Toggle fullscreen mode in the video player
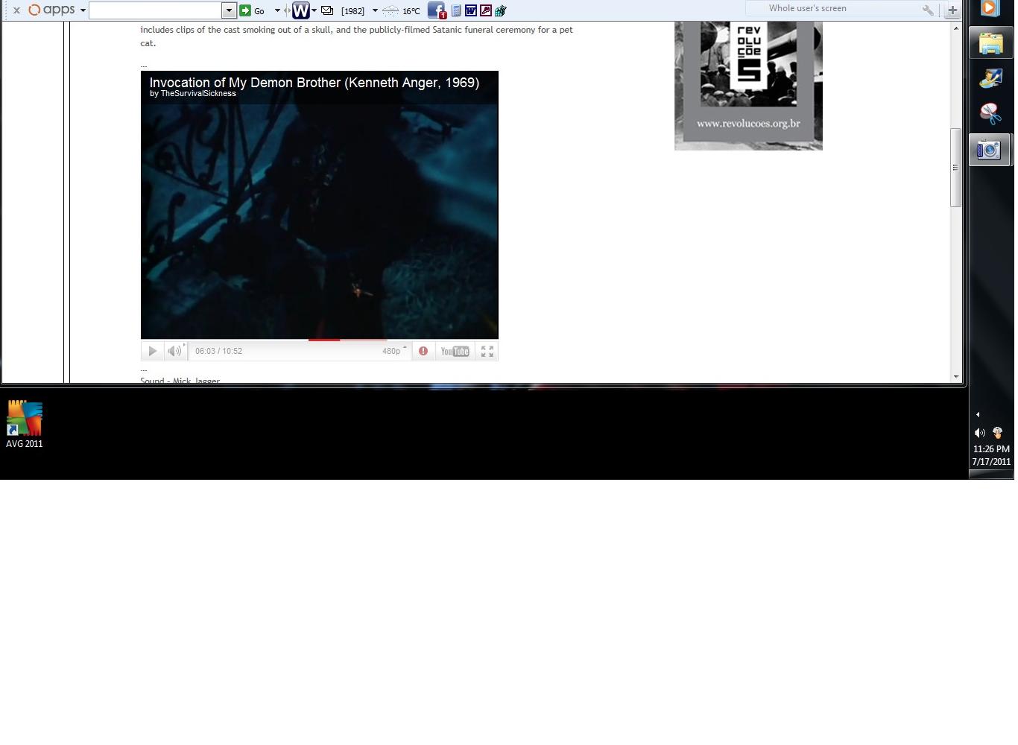The height and width of the screenshot is (745, 1018). point(487,352)
